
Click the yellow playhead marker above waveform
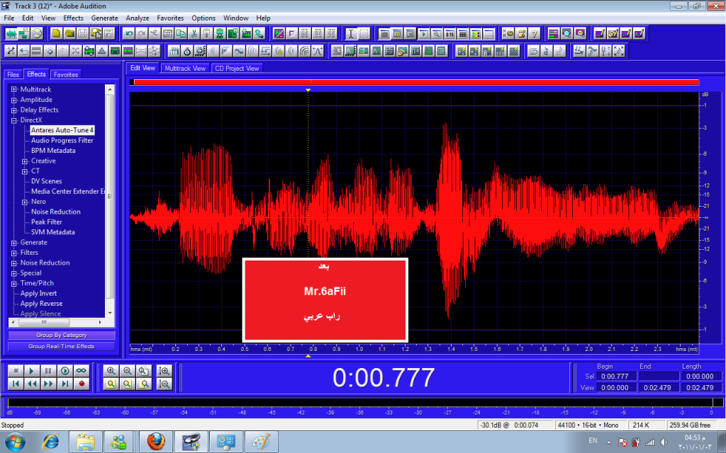point(308,90)
